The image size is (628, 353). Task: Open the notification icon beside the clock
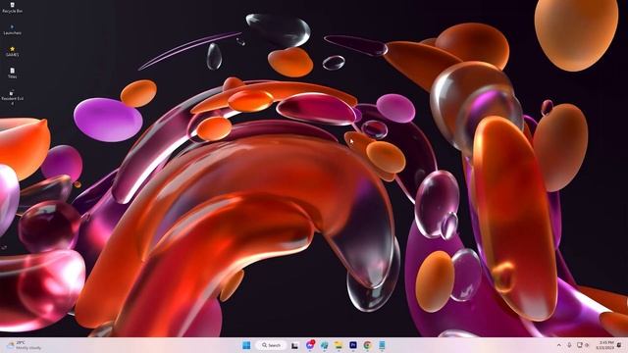click(619, 345)
